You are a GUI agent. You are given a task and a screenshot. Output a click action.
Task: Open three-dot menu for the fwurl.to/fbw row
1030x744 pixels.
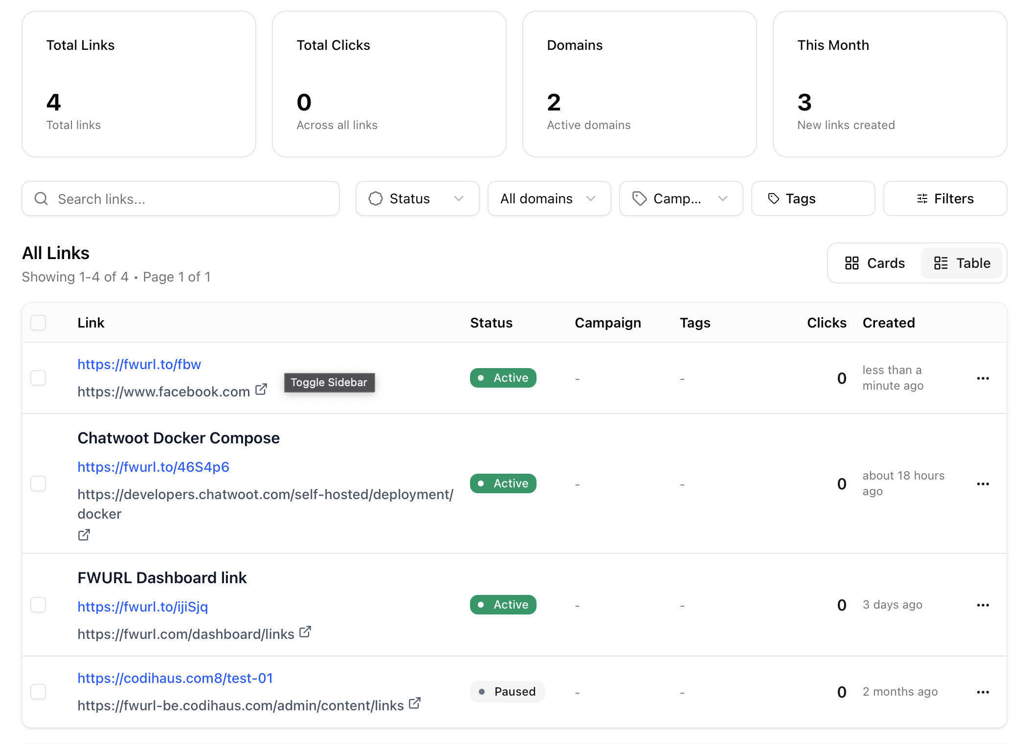point(983,378)
